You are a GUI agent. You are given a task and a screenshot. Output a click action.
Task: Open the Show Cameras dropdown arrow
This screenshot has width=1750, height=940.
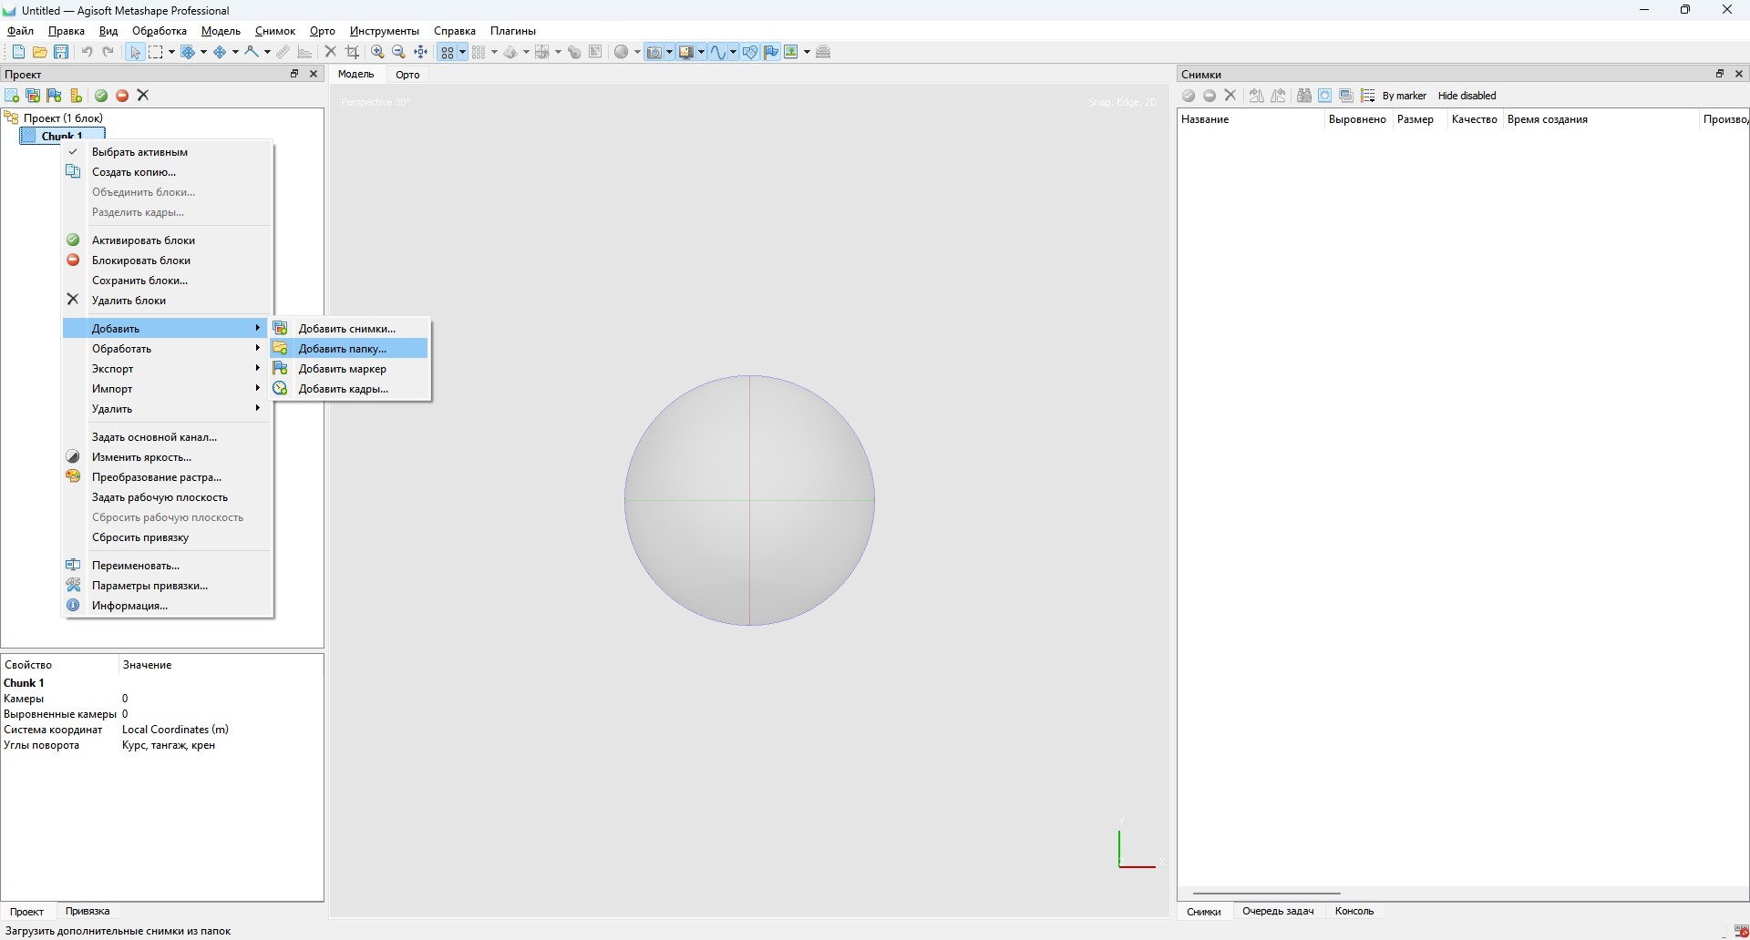pos(669,52)
